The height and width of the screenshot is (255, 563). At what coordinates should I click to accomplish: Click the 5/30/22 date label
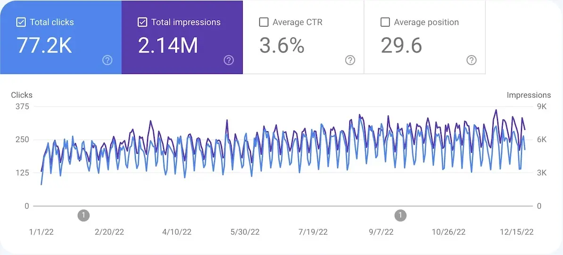coord(244,232)
